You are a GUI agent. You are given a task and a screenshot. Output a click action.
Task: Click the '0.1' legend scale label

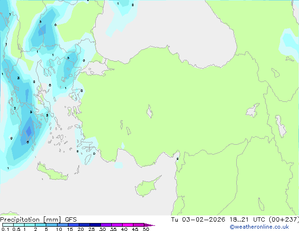(x=5, y=229)
